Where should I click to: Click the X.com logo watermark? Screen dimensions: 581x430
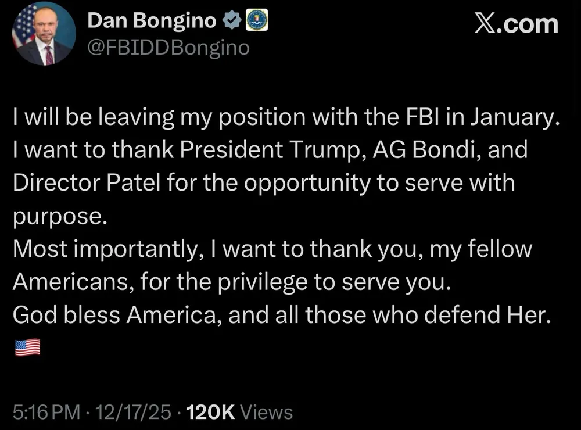tap(516, 24)
